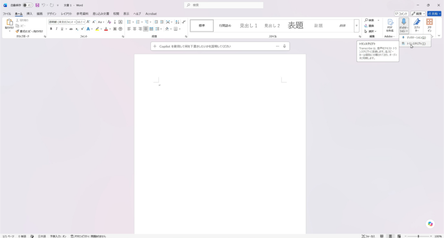Image resolution: width=444 pixels, height=238 pixels.
Task: Click the distributed alignment icon
Action: coord(151,29)
